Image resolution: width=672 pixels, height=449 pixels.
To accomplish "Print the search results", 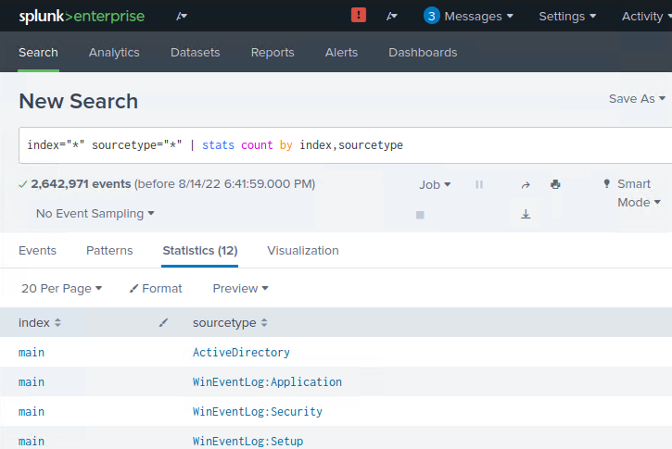I will tap(555, 184).
